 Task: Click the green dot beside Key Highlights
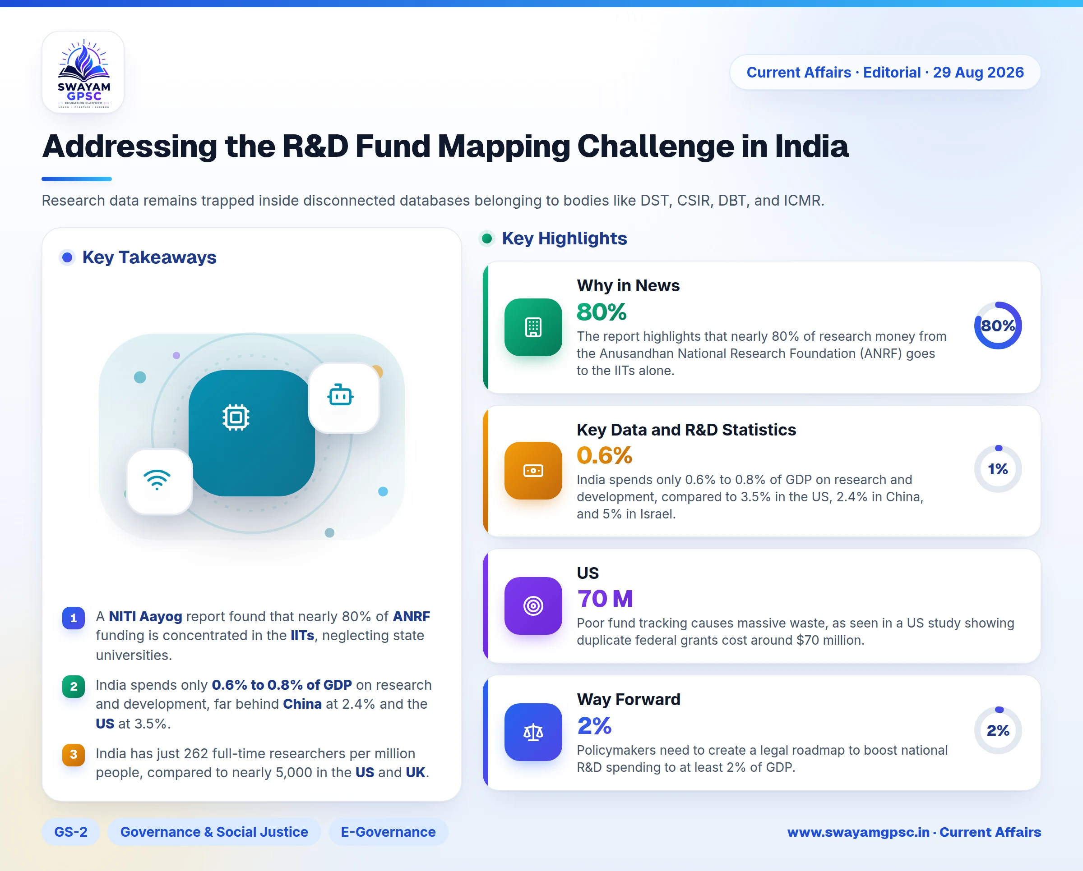pos(487,238)
